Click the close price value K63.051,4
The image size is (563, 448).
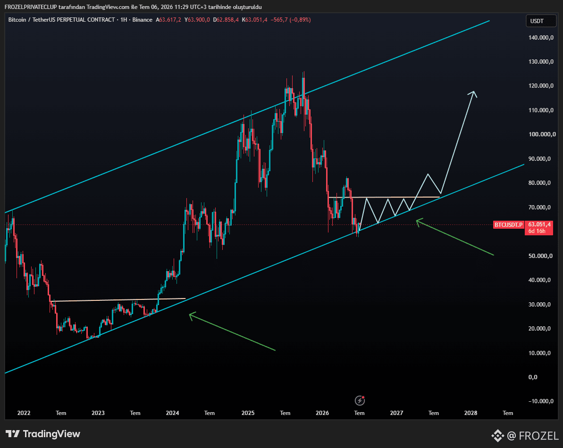[254, 20]
